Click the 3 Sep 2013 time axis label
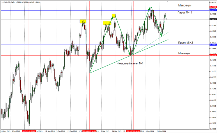The height and width of the screenshot is (133, 217). tap(60, 131)
